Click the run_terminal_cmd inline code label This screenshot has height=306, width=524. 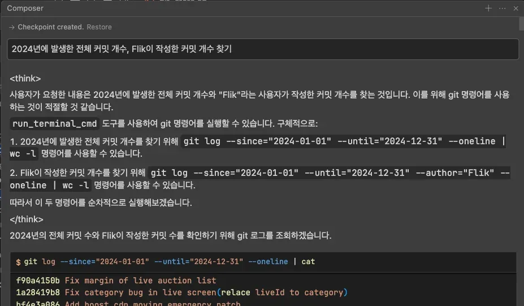[55, 124]
